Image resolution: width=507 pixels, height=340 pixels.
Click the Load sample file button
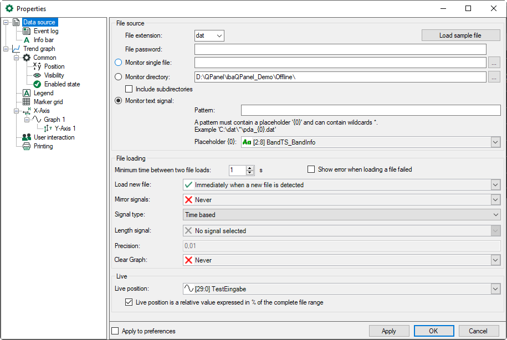pyautogui.click(x=460, y=35)
